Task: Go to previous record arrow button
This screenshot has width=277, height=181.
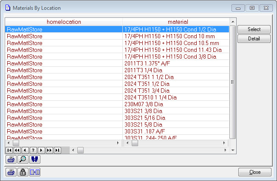Action: pyautogui.click(x=25, y=150)
